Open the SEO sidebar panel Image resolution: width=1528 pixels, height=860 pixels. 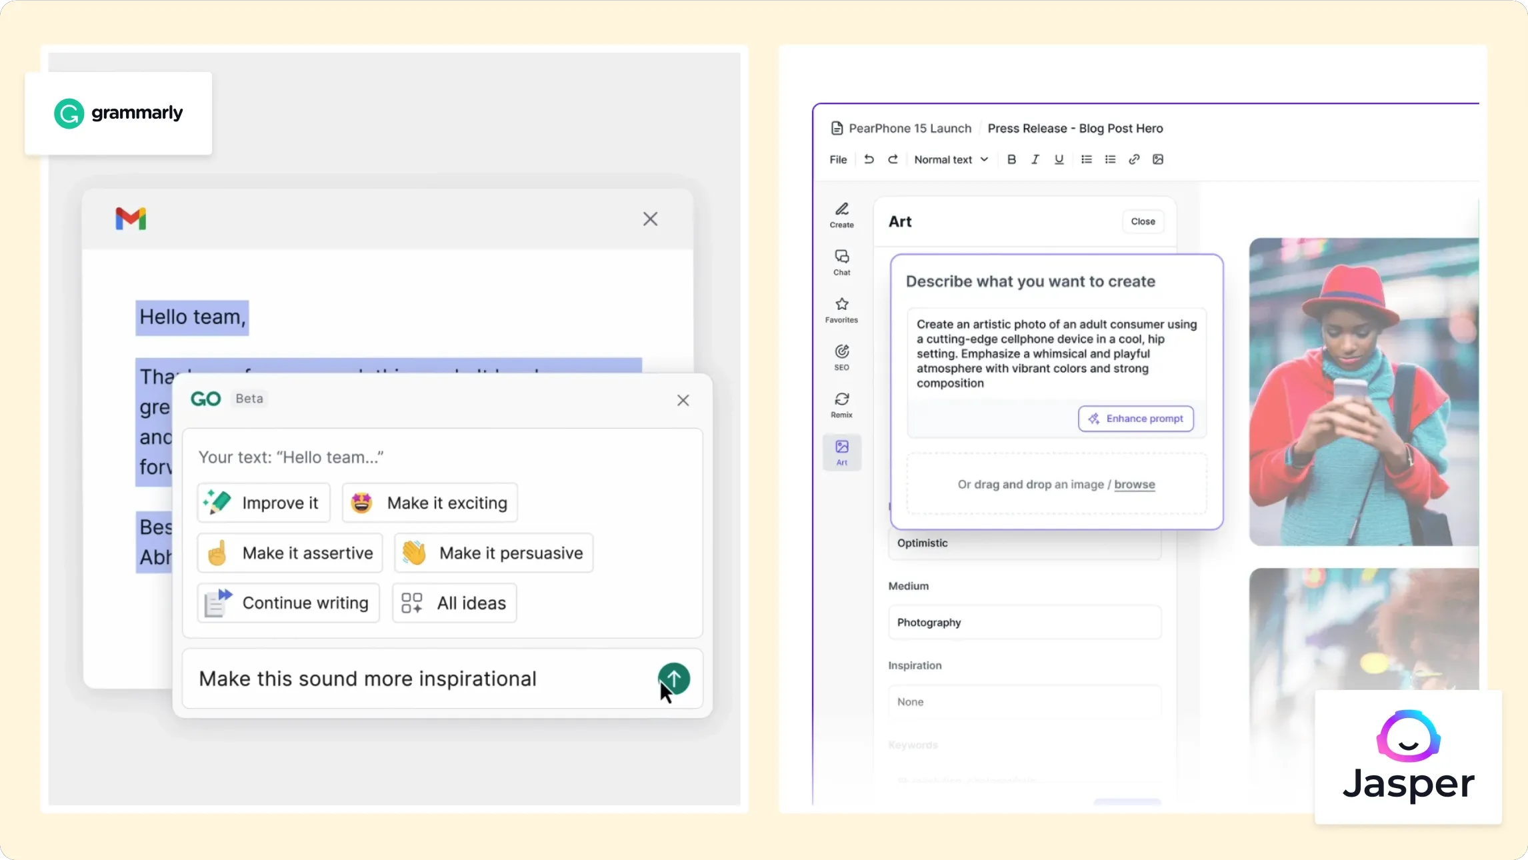842,357
